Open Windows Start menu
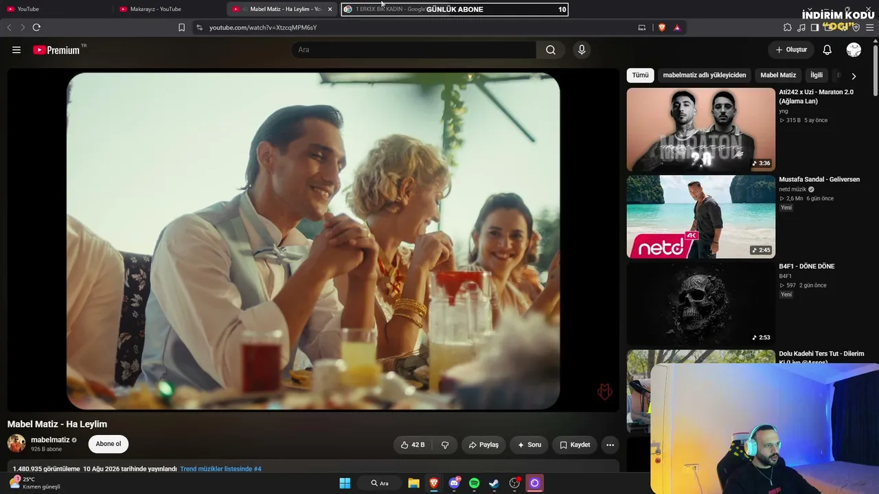Image resolution: width=879 pixels, height=494 pixels. tap(345, 483)
